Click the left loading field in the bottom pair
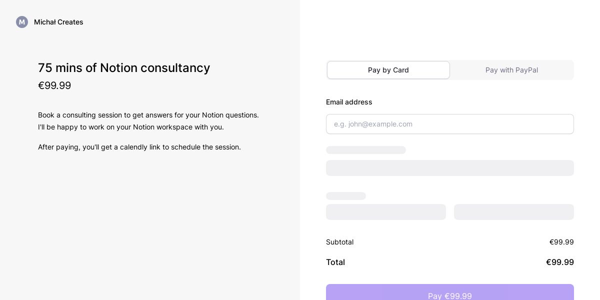600x300 pixels. pyautogui.click(x=386, y=212)
